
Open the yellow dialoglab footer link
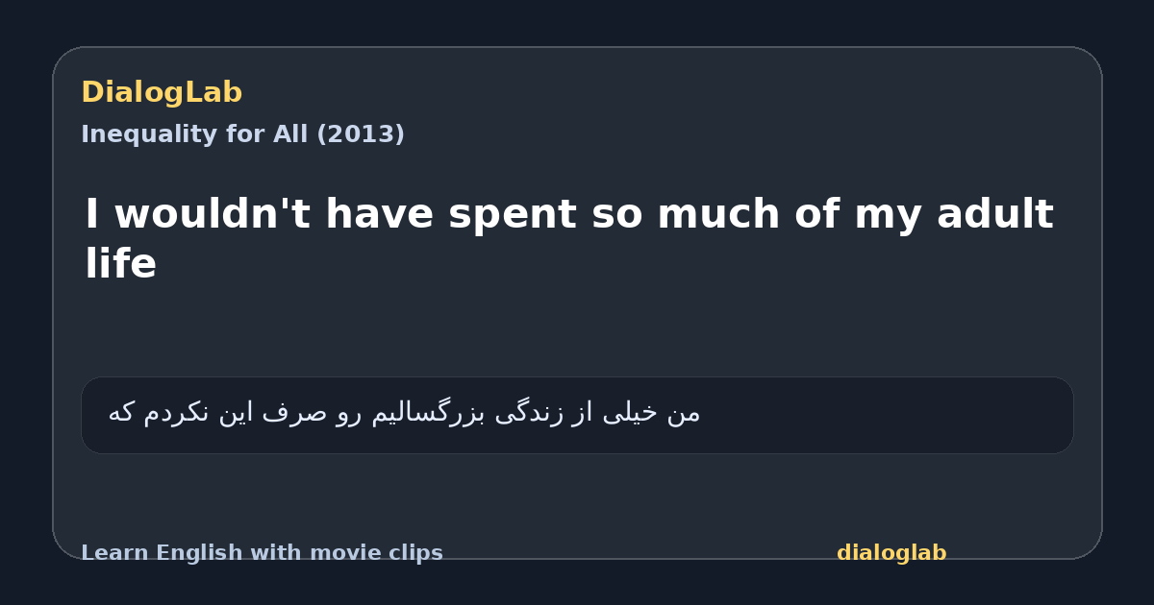[x=891, y=553]
